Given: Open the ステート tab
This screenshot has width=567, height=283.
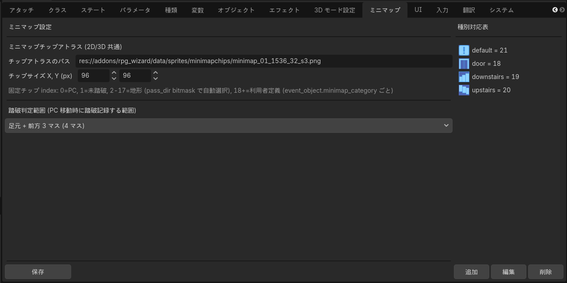Looking at the screenshot, I should pos(93,10).
